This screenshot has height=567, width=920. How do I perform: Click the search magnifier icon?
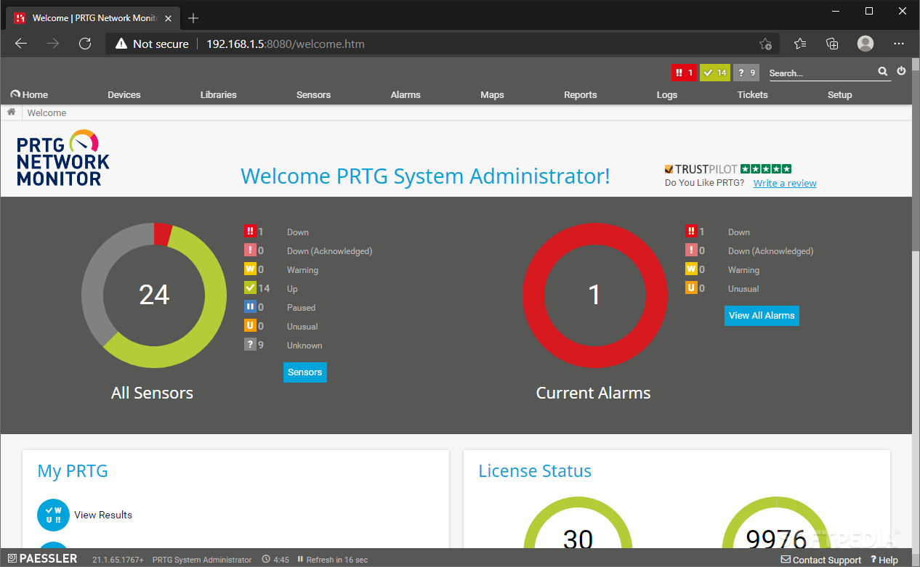(x=882, y=72)
